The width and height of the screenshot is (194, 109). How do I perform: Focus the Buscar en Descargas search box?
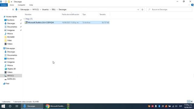[169, 9]
